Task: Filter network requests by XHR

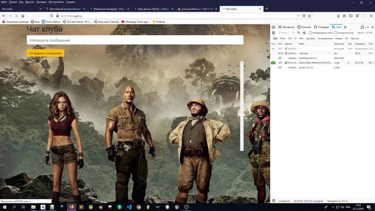Action: pos(301,39)
